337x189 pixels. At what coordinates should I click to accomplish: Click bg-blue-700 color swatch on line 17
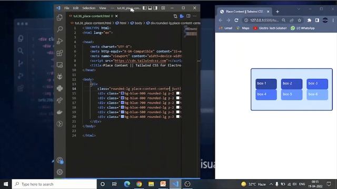122,103
